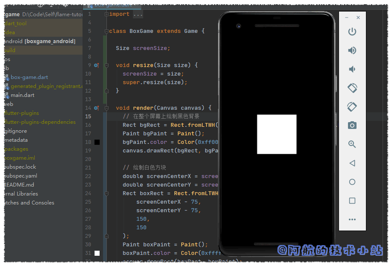
Task: Select main.dart in the project tree
Action: pos(22,95)
